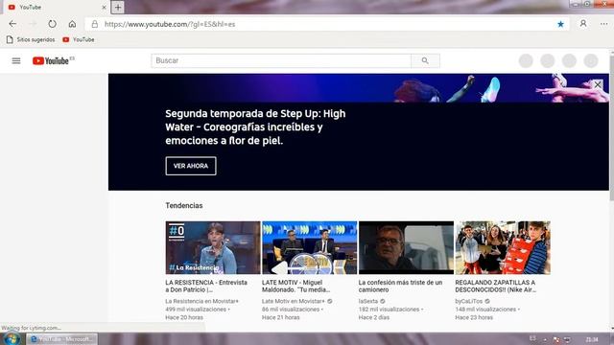Open the browser home page icon

pyautogui.click(x=72, y=24)
